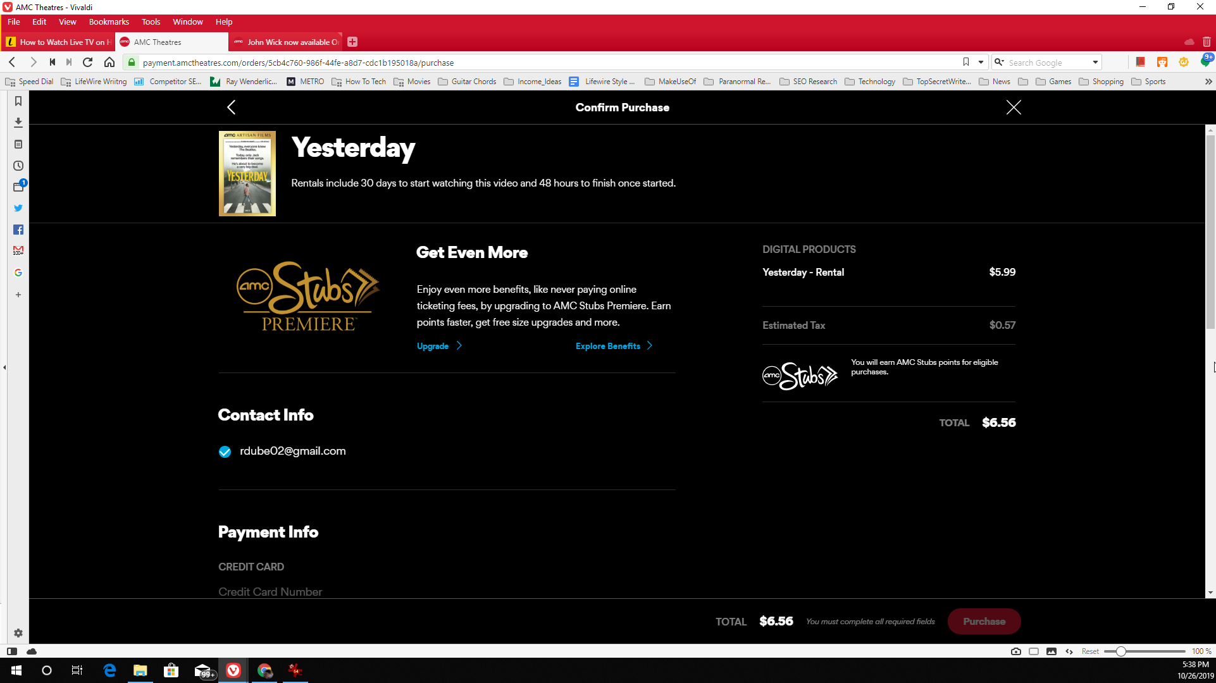This screenshot has height=683, width=1216.
Task: Open the sync cloud icon in tab bar
Action: click(x=1189, y=42)
